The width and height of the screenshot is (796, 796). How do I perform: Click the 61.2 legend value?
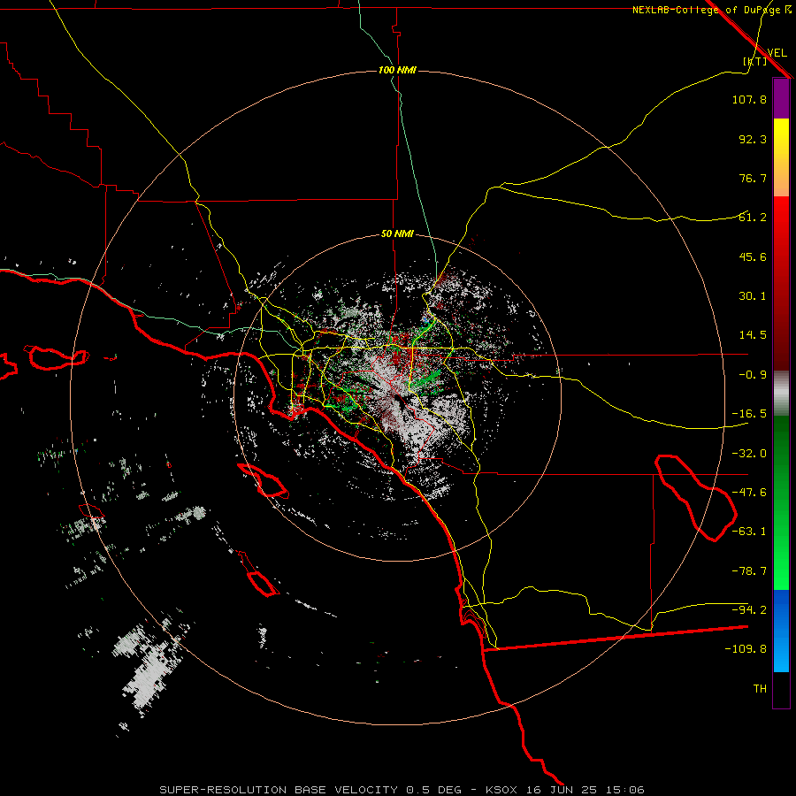(x=753, y=218)
